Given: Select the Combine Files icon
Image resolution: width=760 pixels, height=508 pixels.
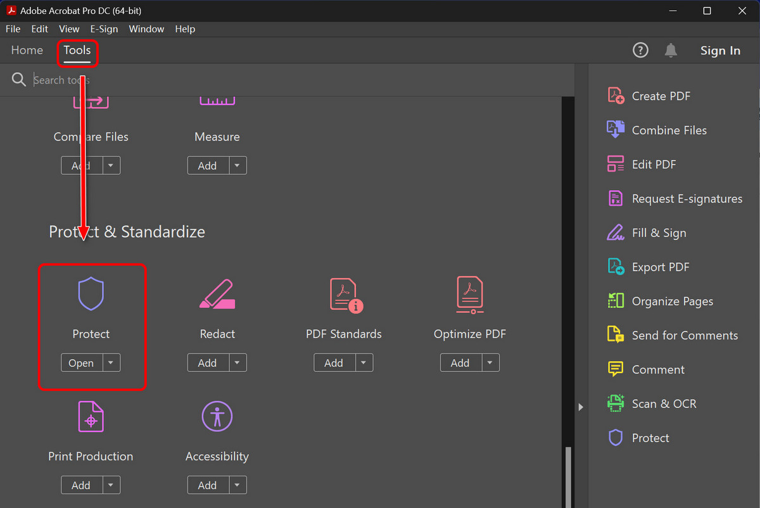Looking at the screenshot, I should pos(615,129).
